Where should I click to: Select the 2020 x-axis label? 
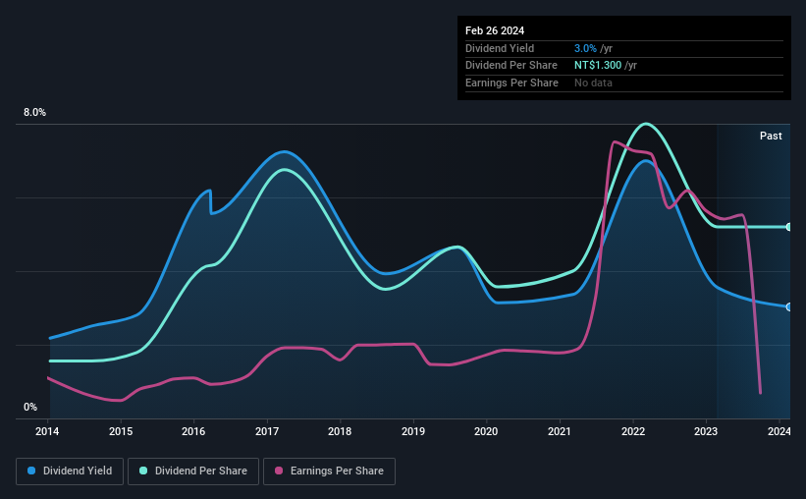(x=486, y=431)
